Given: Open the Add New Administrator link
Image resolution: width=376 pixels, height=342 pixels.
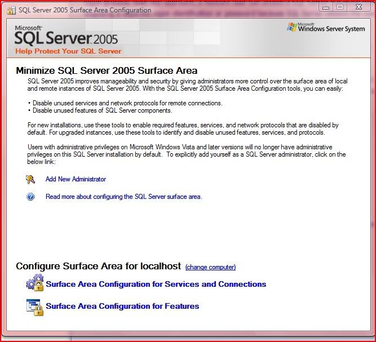Looking at the screenshot, I should click(x=76, y=179).
